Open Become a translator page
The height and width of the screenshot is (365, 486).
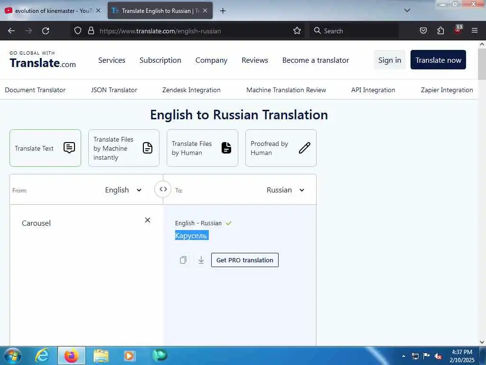click(316, 60)
